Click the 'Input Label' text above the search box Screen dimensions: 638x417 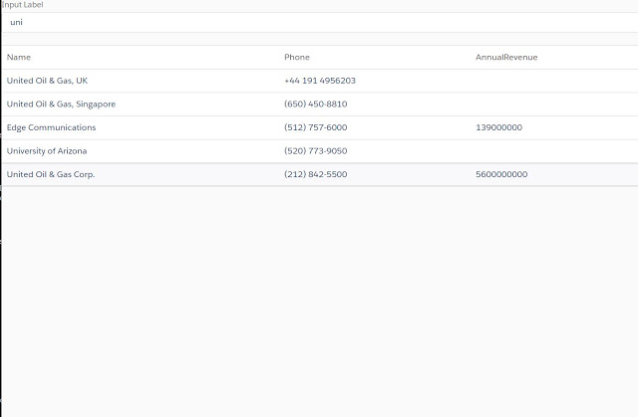tap(22, 5)
